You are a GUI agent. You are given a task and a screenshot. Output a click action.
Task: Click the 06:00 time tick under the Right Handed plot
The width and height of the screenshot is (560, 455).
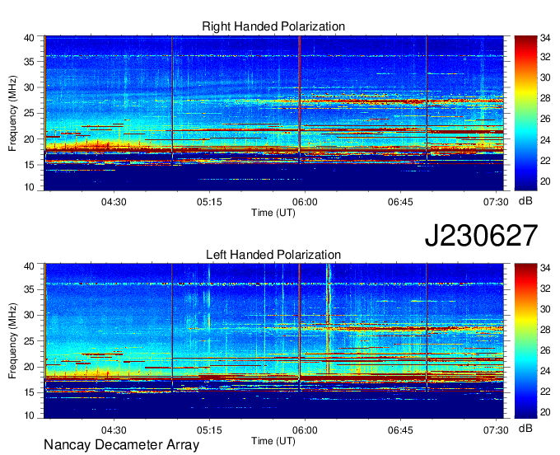point(305,202)
